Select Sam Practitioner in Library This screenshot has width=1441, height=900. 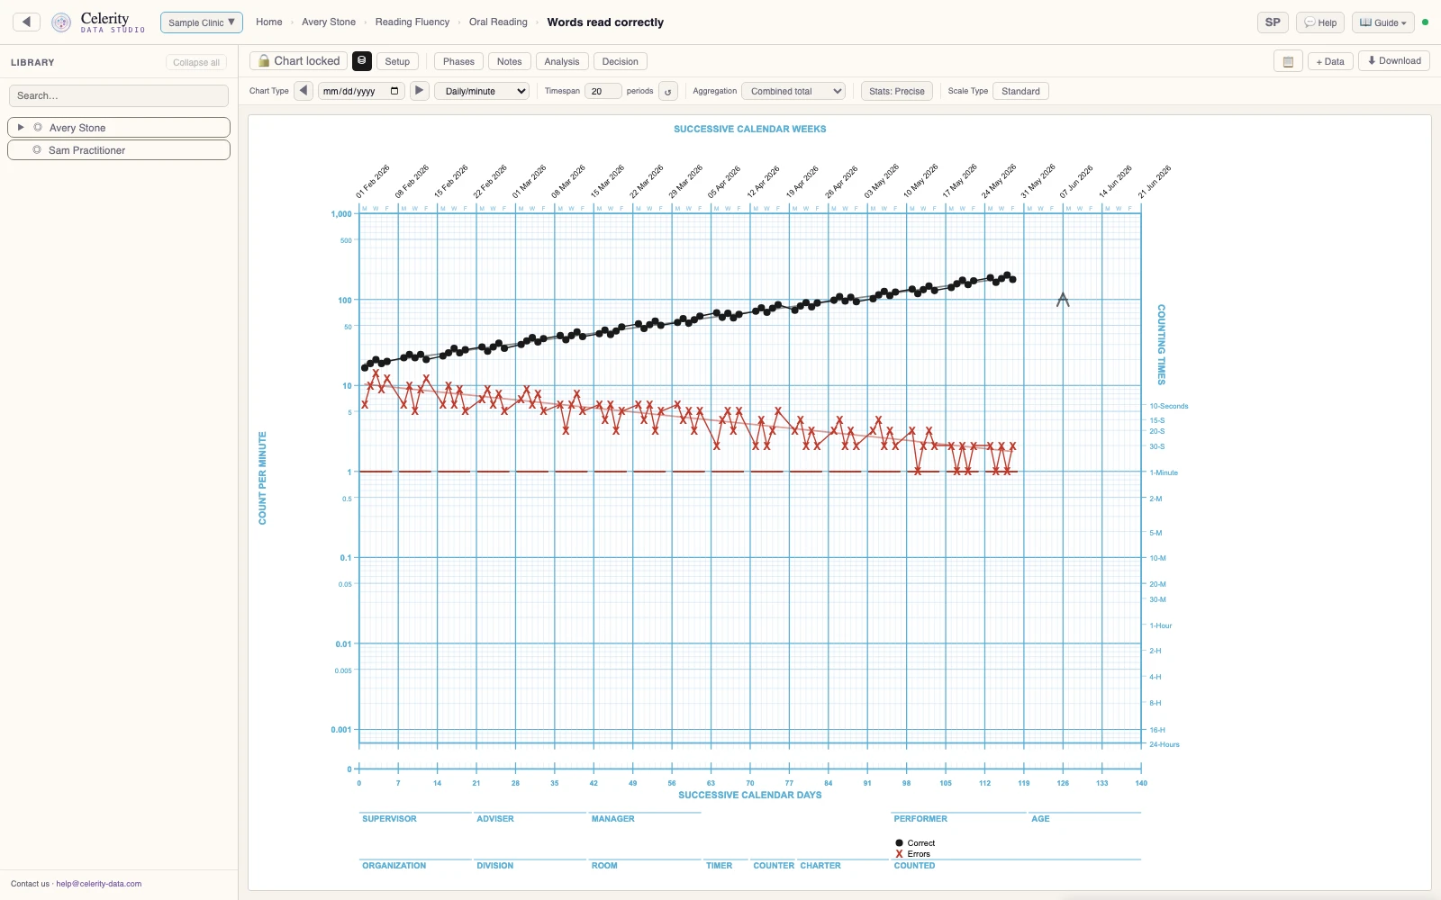[119, 150]
